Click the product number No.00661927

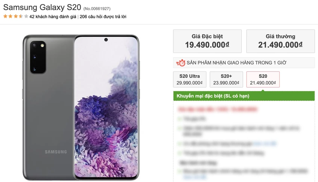pyautogui.click(x=97, y=9)
